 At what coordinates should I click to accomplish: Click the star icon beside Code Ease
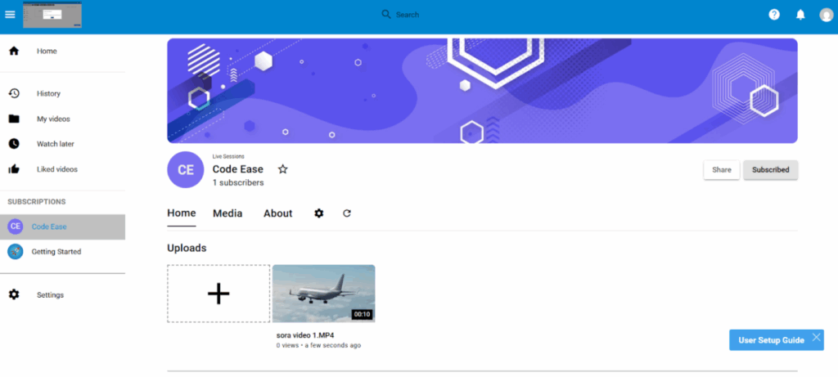point(282,169)
